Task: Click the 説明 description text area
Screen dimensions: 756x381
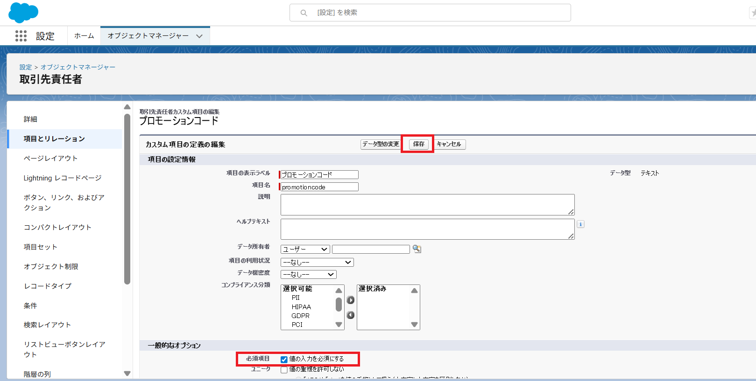Action: click(427, 205)
